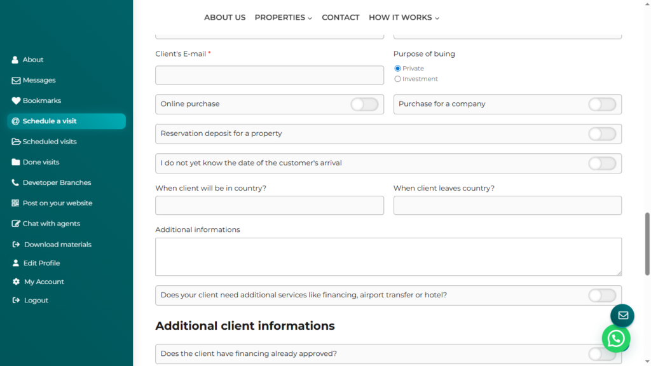Click the envelope icon next to Messages
Viewport: 651px width, 366px height.
pos(16,80)
